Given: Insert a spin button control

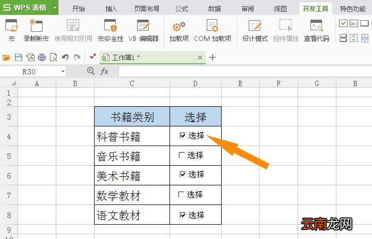Looking at the screenshot, I should click(x=354, y=38).
